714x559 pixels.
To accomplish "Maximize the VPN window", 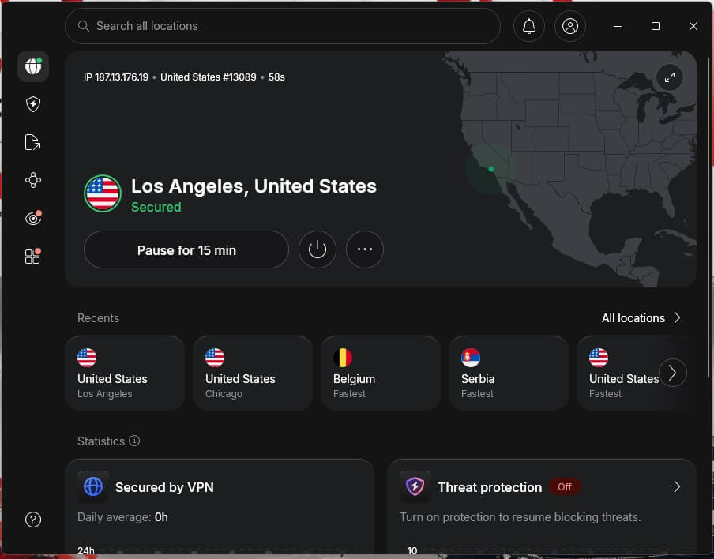I will (x=656, y=26).
